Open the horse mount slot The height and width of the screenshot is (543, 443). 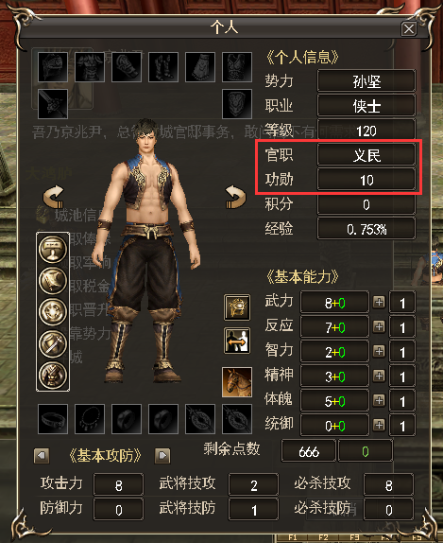point(237,382)
